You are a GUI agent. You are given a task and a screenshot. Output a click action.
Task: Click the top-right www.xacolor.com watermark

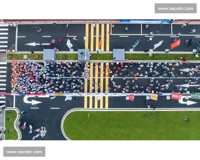click(176, 8)
